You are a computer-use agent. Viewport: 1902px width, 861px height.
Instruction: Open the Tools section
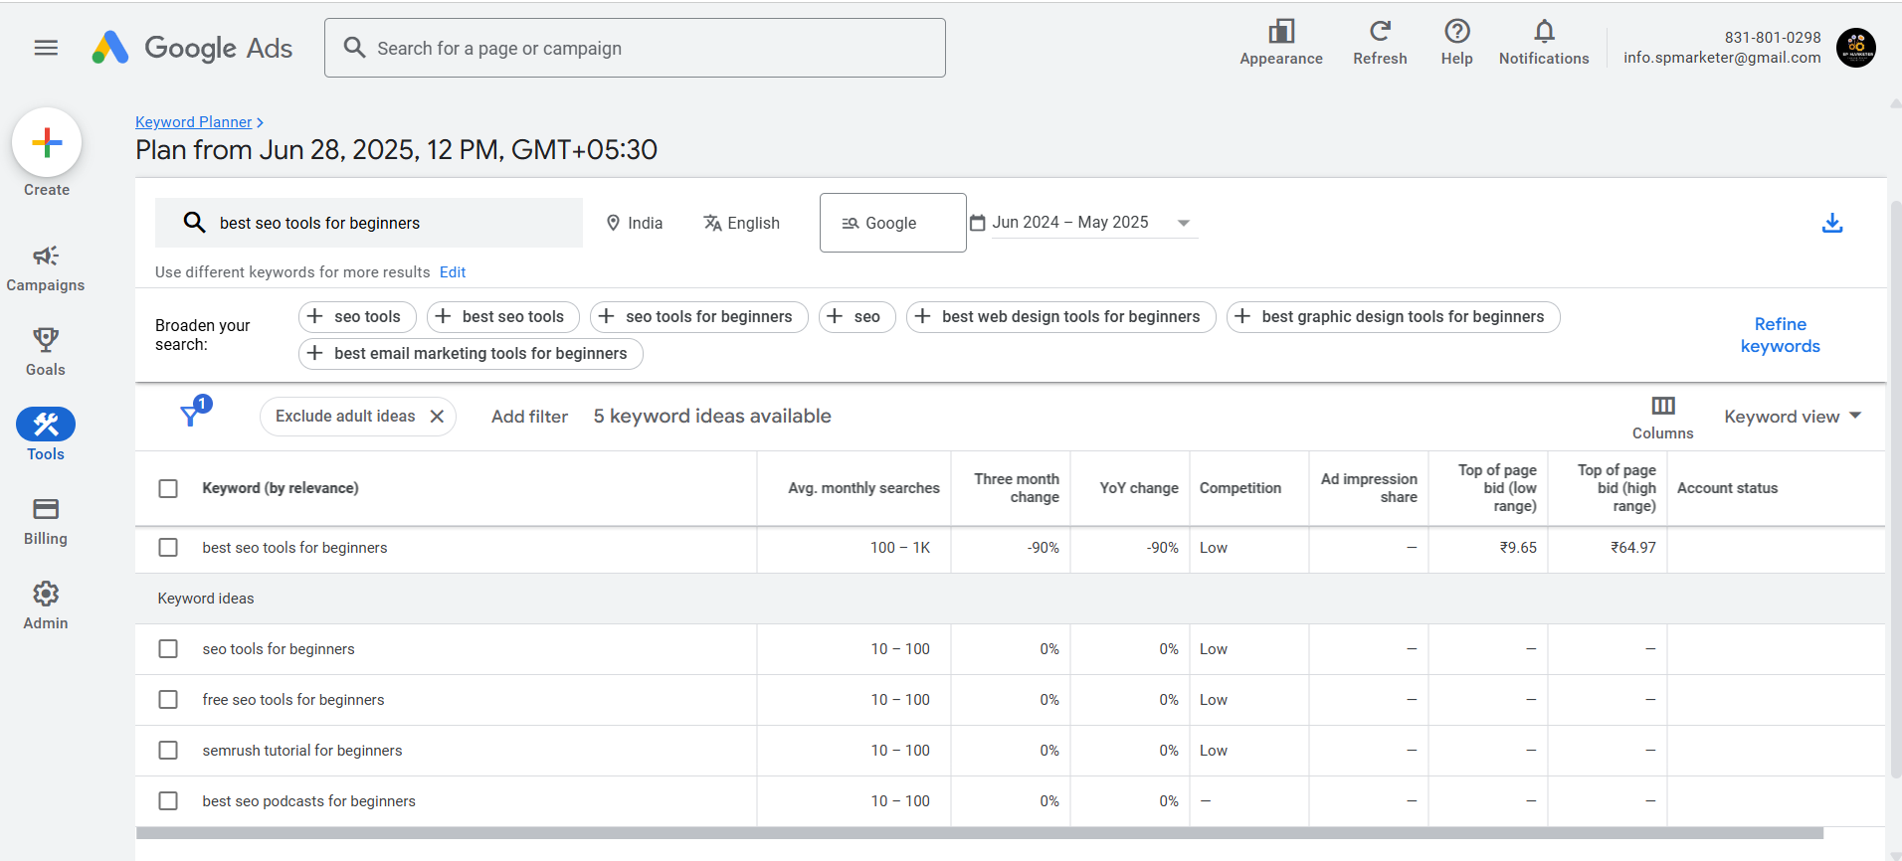[x=46, y=435]
